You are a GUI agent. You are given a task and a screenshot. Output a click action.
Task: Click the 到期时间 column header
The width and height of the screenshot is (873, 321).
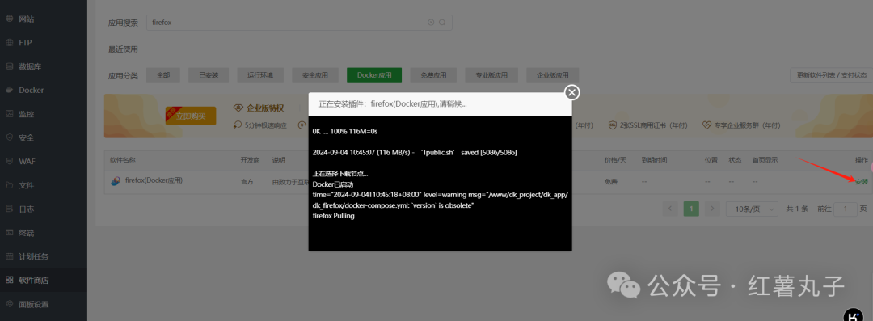tap(654, 160)
